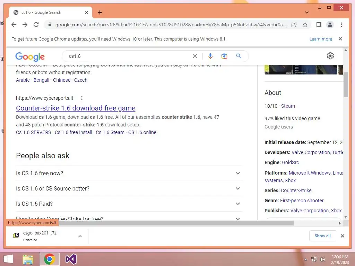355x266 pixels.
Task: Open cybersports.lt result options menu
Action: (x=82, y=98)
